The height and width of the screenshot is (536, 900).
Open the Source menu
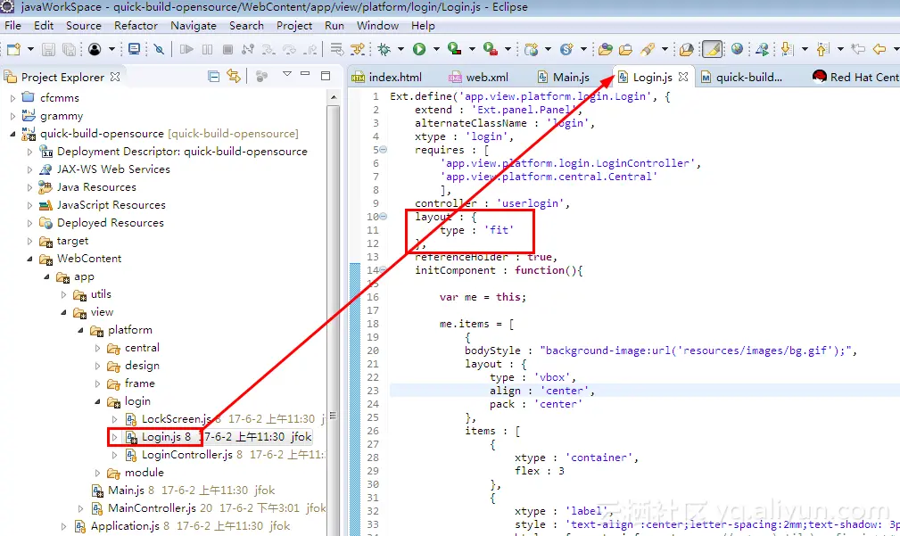pyautogui.click(x=83, y=26)
